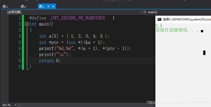The width and height of the screenshot is (211, 107).
Task: Click the 请按任意键继续 prompt text
Action: 177,30
